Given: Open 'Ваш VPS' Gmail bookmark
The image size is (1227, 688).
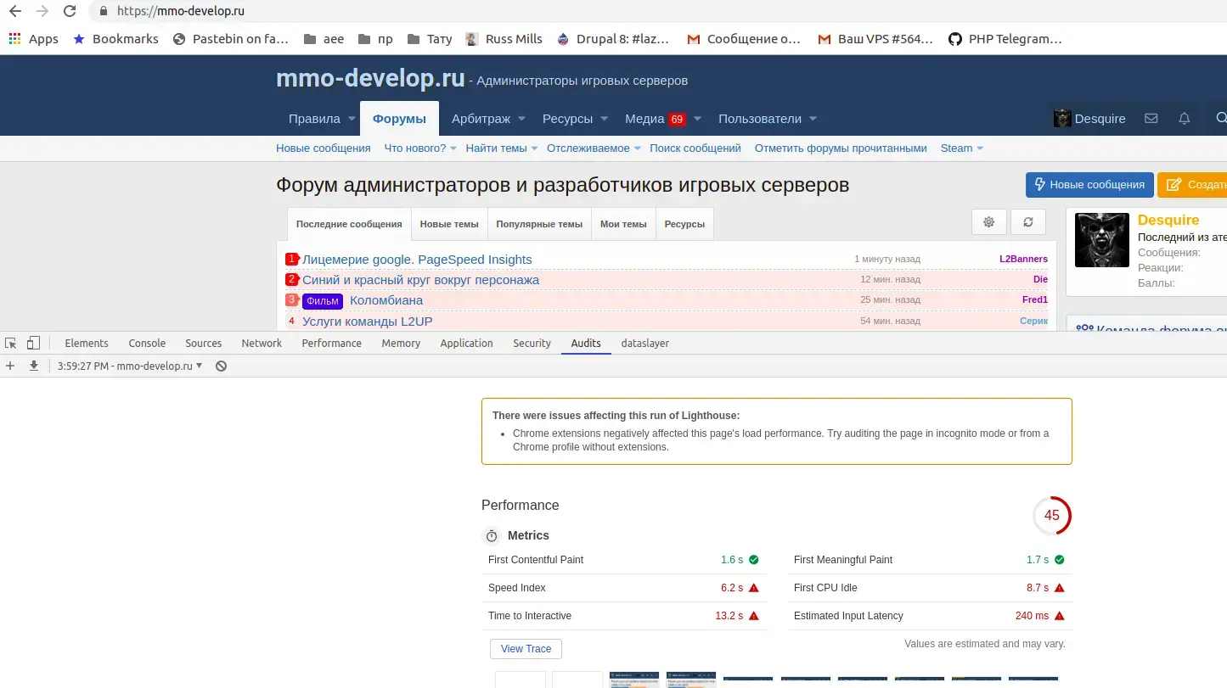Looking at the screenshot, I should [x=875, y=39].
